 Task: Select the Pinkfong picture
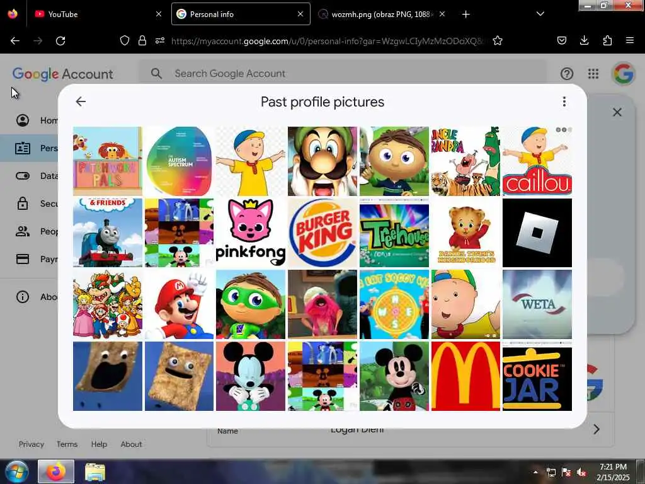pyautogui.click(x=251, y=233)
